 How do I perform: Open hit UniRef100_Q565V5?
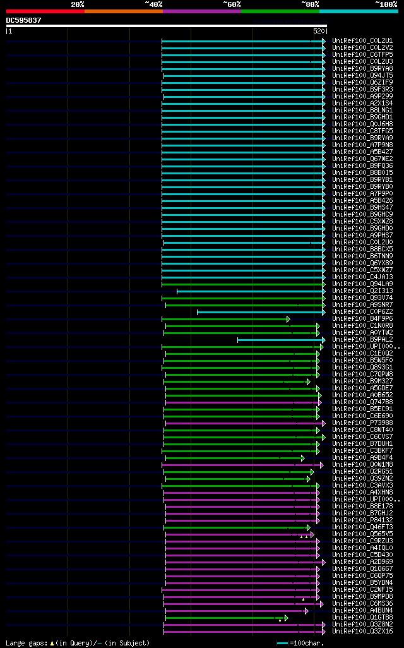[x=362, y=534]
